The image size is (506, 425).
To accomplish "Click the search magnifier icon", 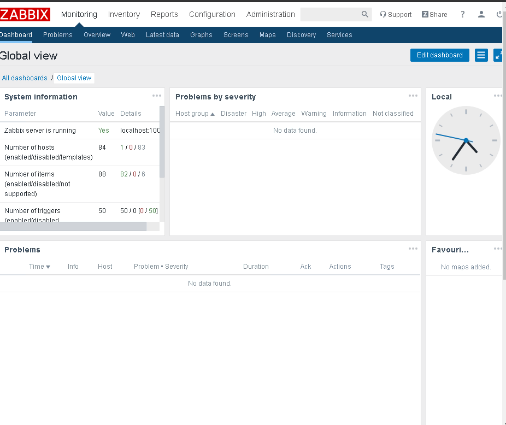I will coord(364,14).
